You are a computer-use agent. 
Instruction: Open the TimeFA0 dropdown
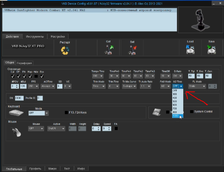(x=114, y=76)
